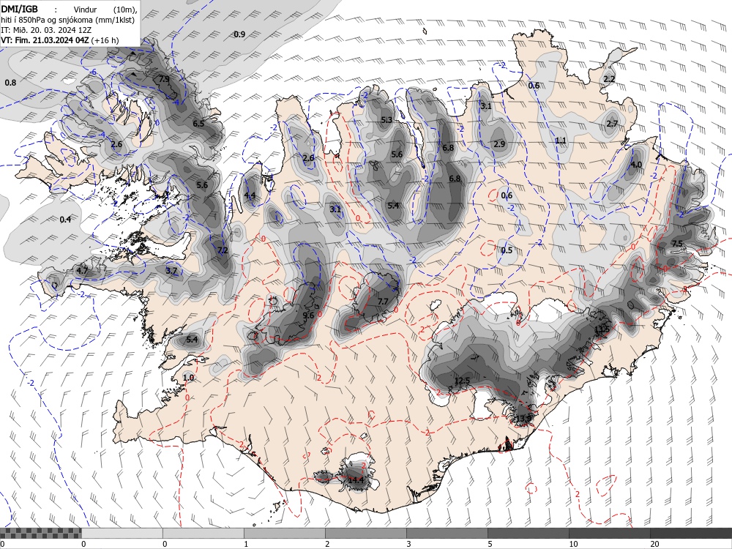Click the 12.5 snowfall value
Screen dimensions: 732x549
[x=462, y=381]
